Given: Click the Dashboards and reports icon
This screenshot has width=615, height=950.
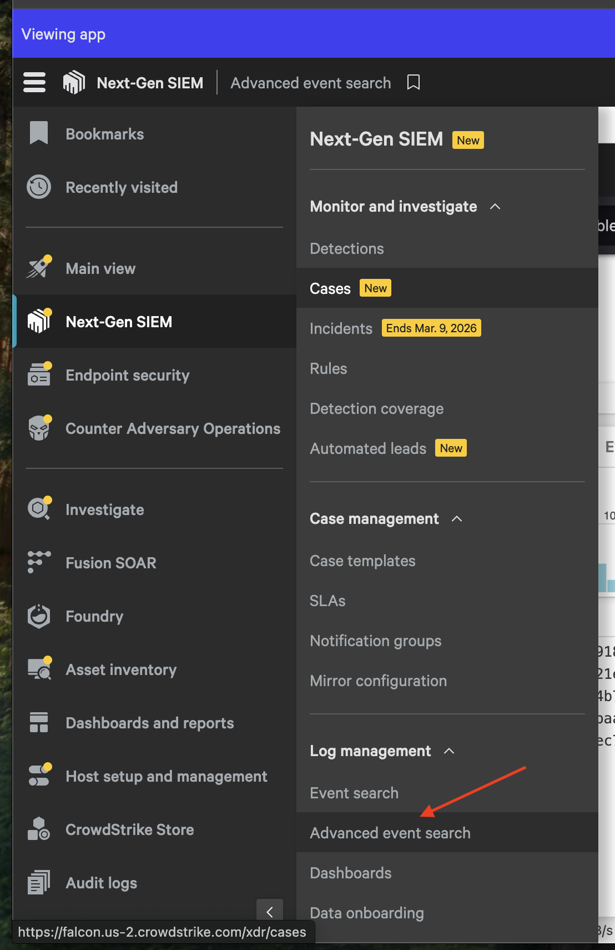Looking at the screenshot, I should coord(39,722).
